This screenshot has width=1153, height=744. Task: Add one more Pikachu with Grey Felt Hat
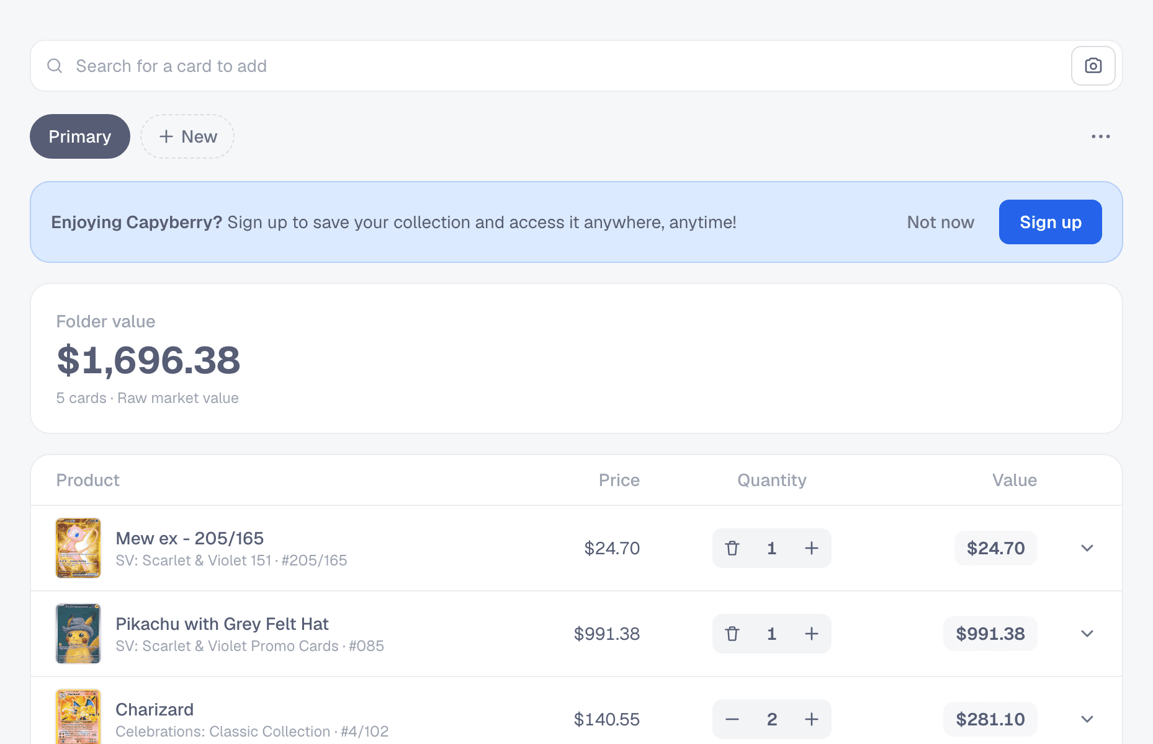(811, 634)
